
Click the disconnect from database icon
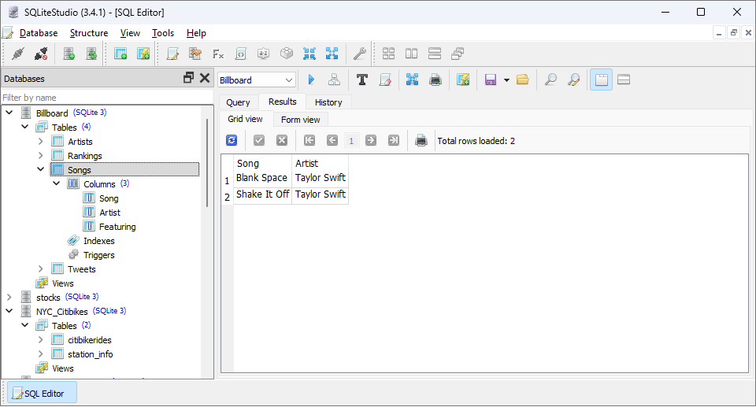41,54
